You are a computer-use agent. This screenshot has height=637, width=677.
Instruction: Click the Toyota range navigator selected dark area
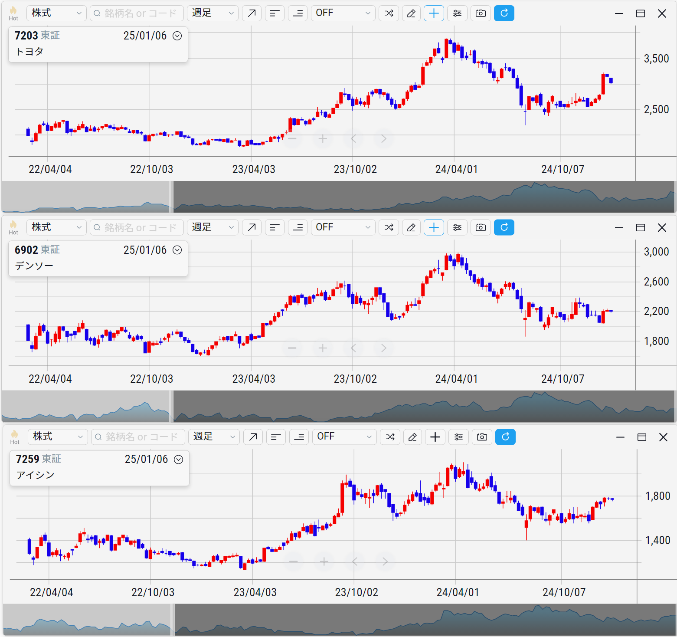(424, 197)
